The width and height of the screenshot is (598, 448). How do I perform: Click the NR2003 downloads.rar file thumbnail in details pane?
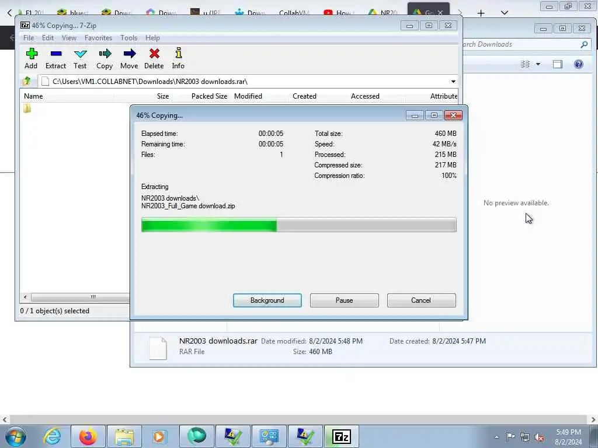158,348
